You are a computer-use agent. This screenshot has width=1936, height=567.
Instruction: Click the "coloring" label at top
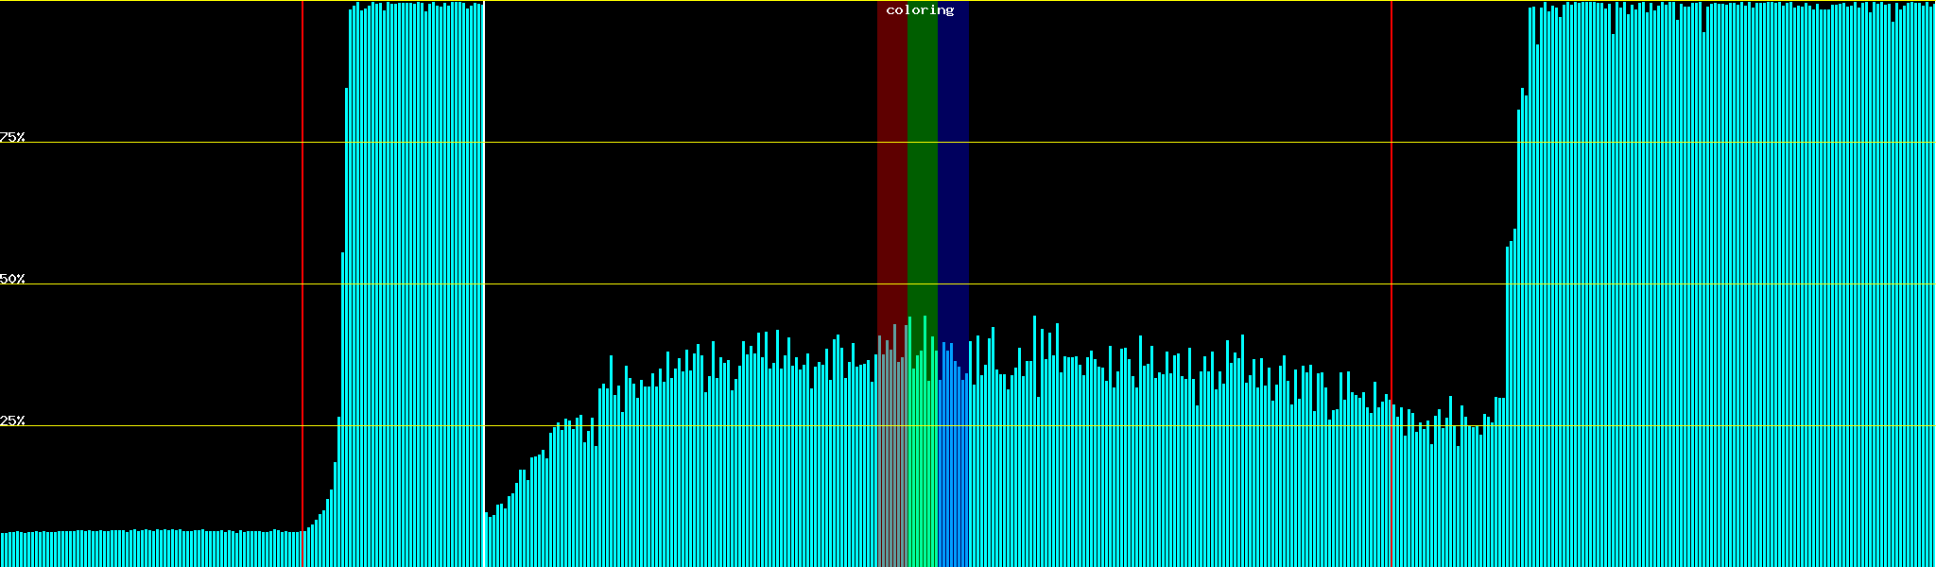(x=920, y=10)
